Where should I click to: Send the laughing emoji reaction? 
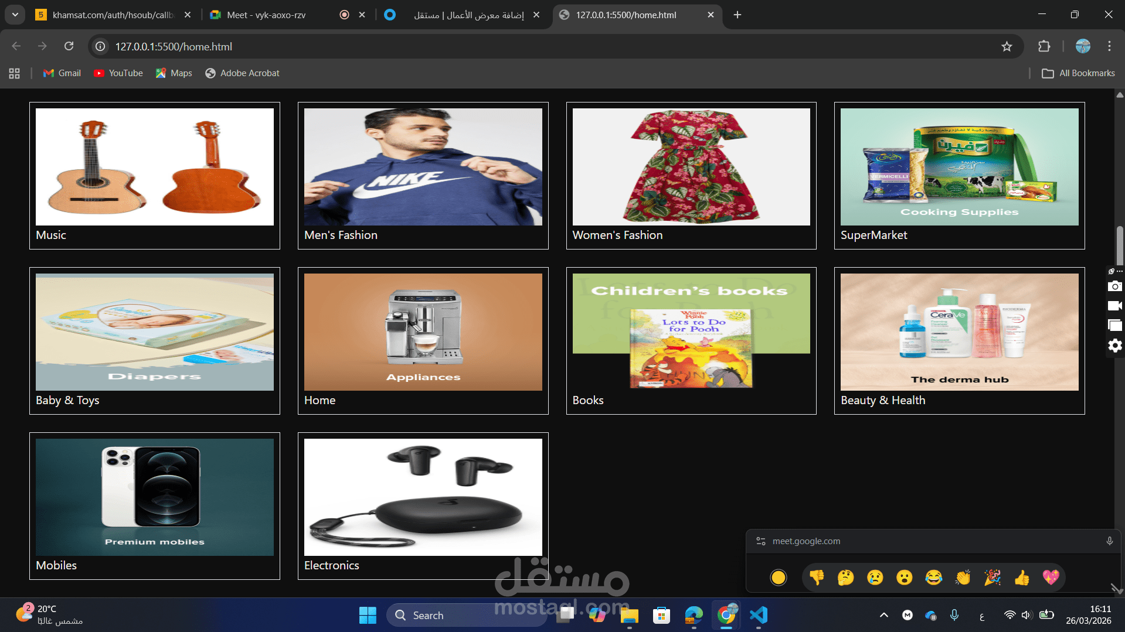point(934,577)
